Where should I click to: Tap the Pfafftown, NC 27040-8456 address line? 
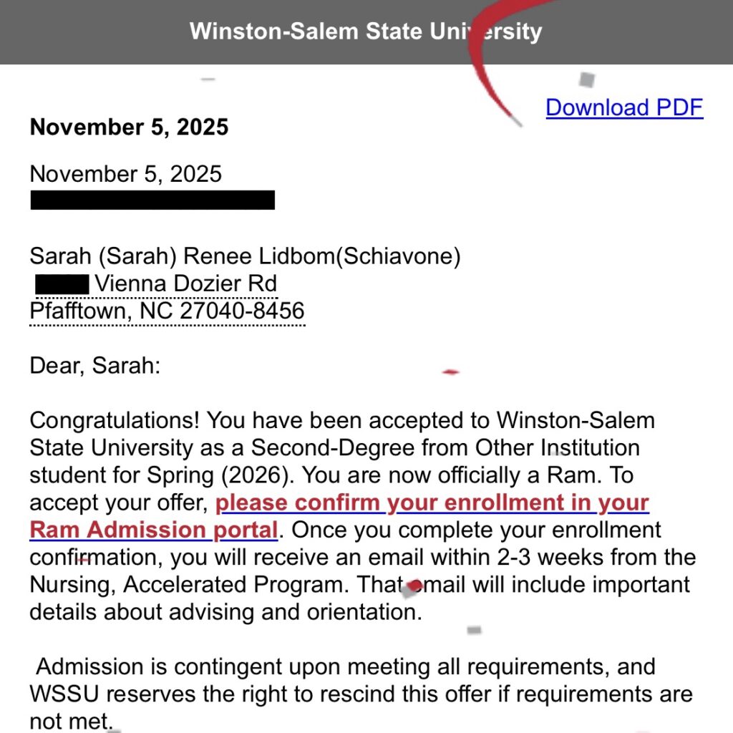(167, 311)
